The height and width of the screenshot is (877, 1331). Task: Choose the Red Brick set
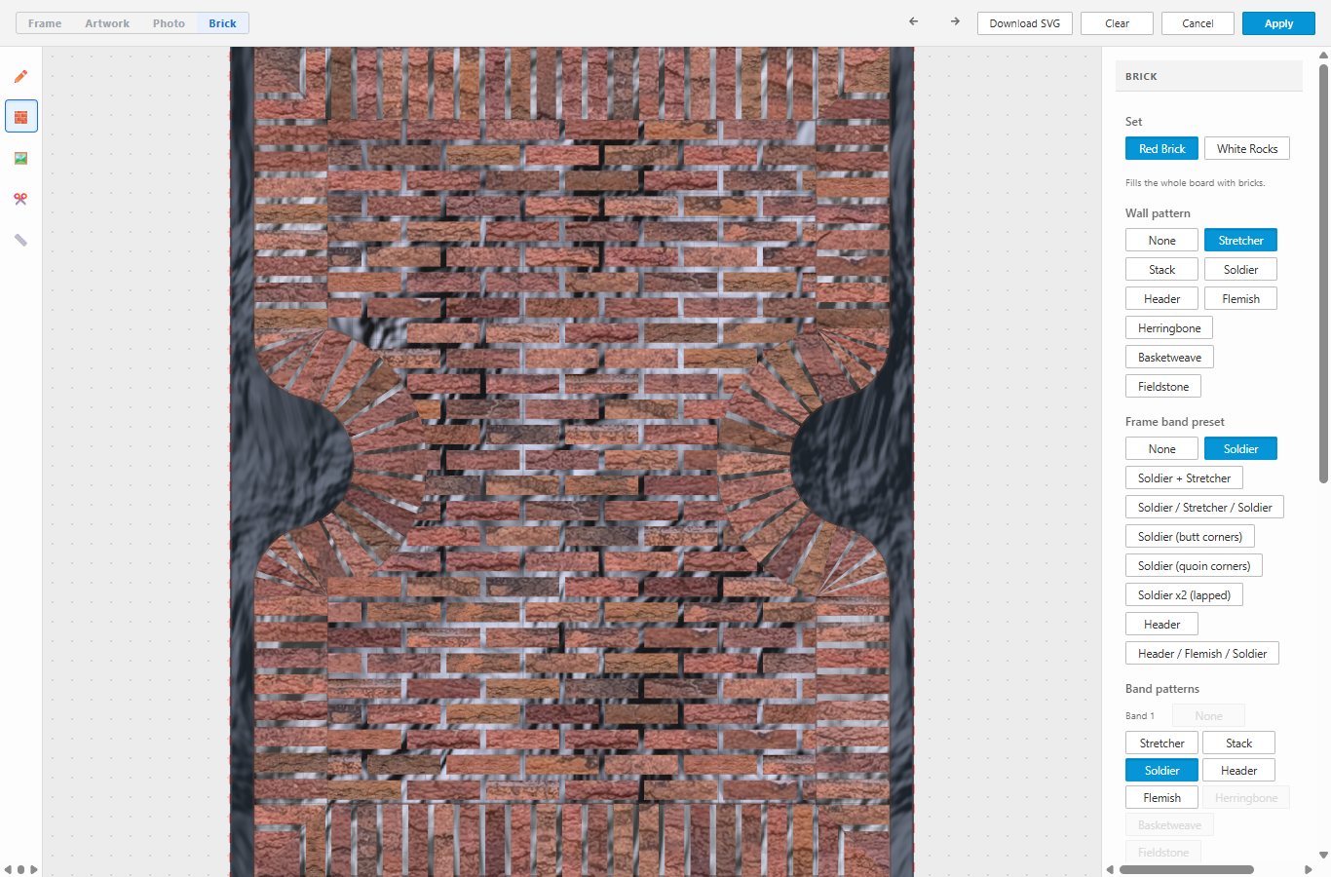click(1161, 148)
